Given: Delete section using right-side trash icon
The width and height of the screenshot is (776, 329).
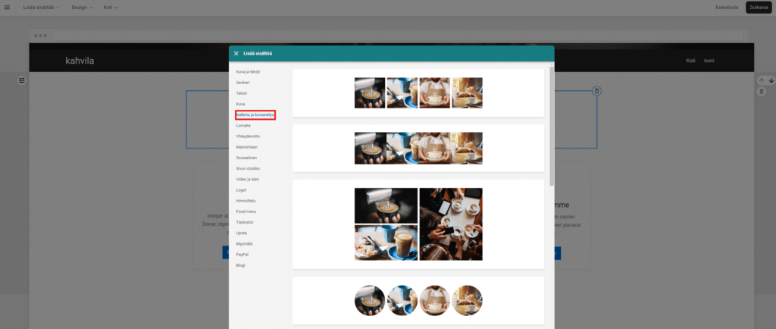Looking at the screenshot, I should coord(761,92).
